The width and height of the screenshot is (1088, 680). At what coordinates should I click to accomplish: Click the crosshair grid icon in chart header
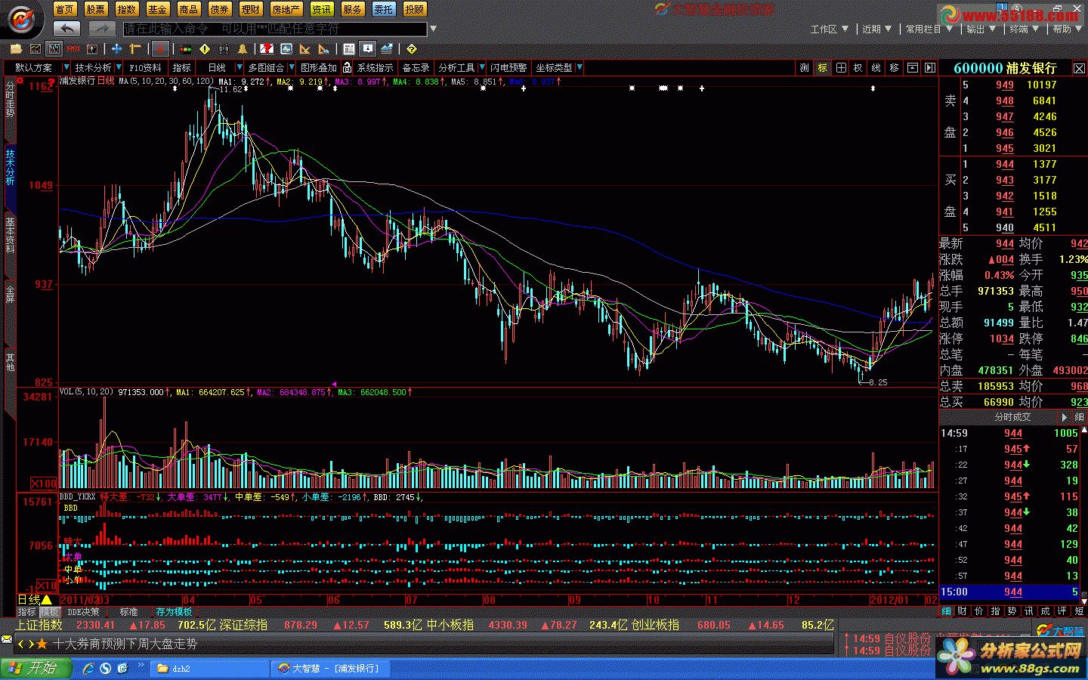841,68
